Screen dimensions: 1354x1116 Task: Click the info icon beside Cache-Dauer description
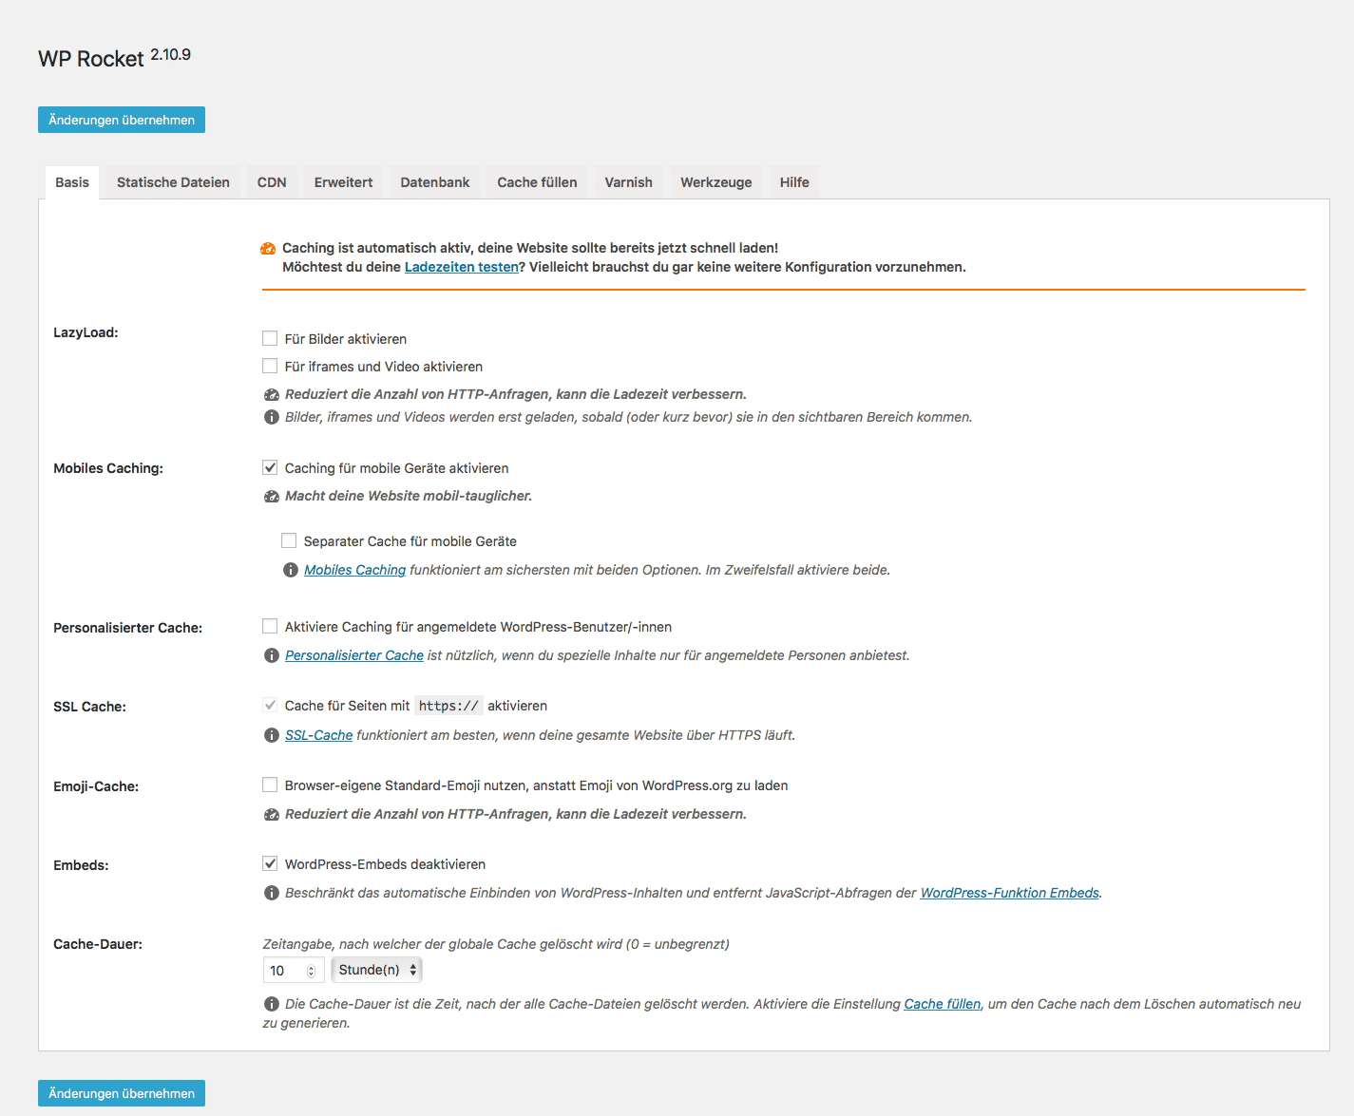271,1004
